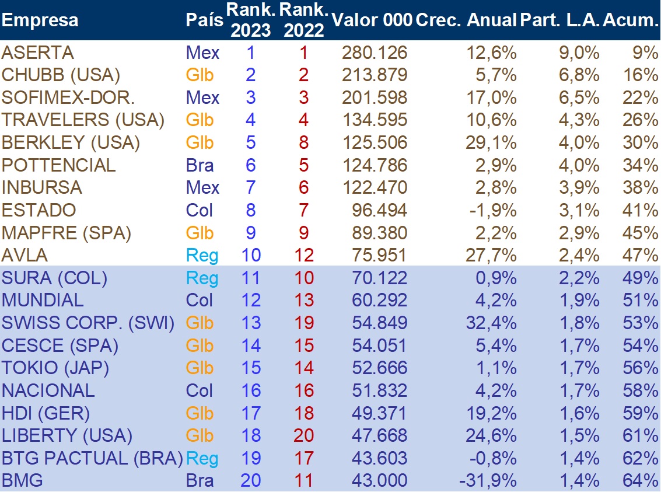
Task: Click the Part. L.A. header
Action: (x=560, y=20)
